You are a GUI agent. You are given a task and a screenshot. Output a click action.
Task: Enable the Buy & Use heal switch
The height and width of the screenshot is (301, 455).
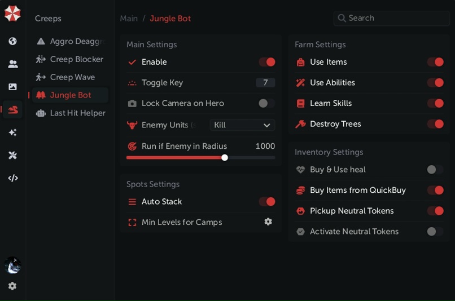(x=435, y=170)
